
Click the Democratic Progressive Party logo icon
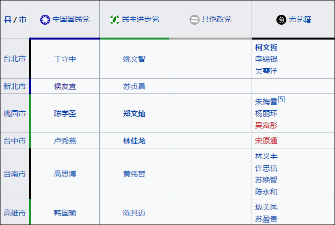[115, 20]
